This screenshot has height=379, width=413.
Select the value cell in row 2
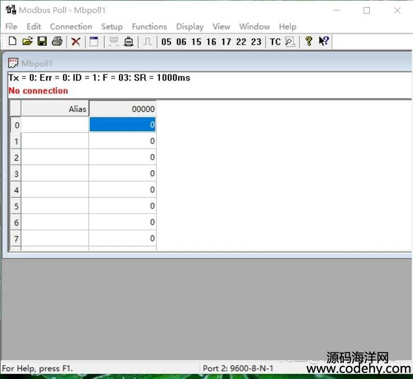click(x=122, y=157)
